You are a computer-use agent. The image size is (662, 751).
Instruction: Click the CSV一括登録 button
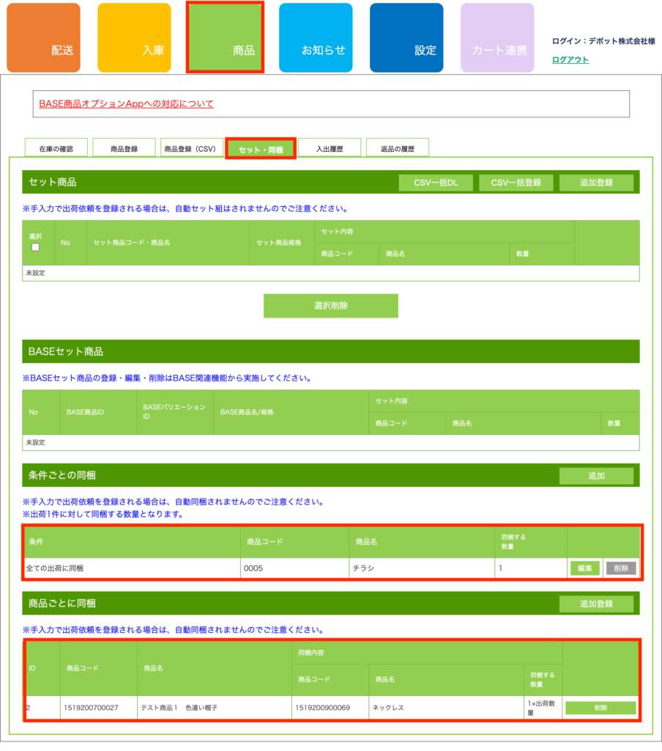point(516,183)
